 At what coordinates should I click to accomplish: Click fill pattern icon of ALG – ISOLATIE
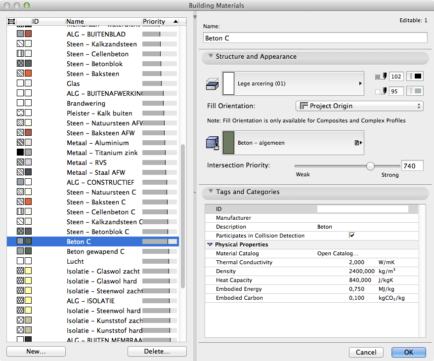tap(20, 300)
